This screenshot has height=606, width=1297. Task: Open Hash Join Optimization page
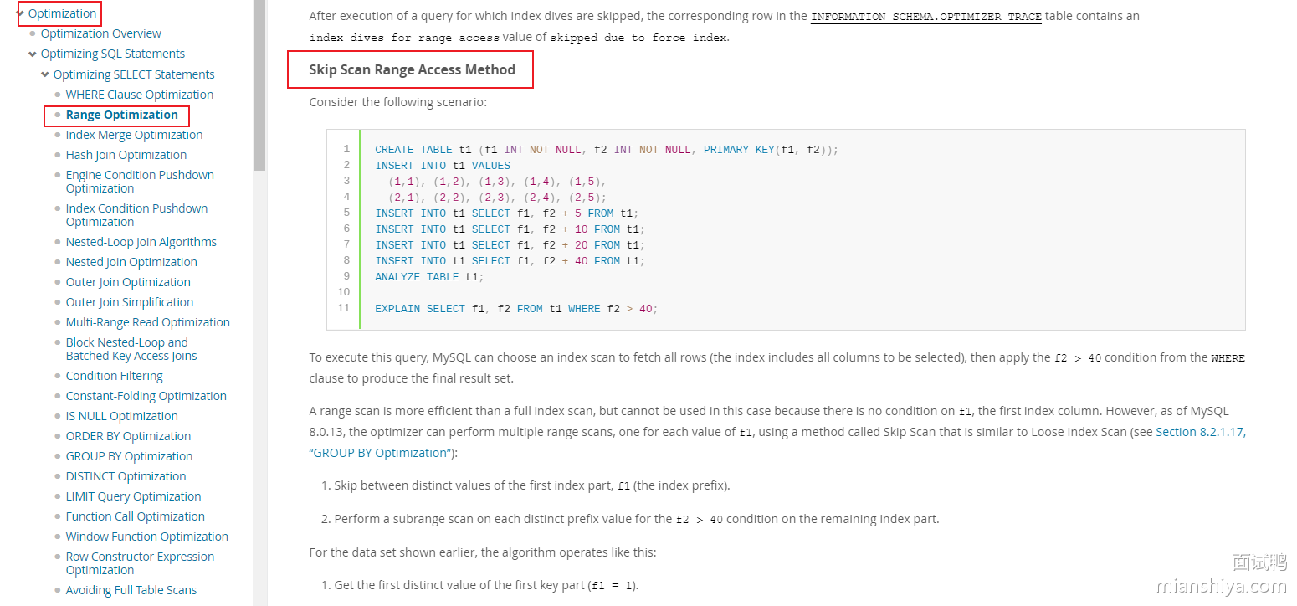pos(126,155)
